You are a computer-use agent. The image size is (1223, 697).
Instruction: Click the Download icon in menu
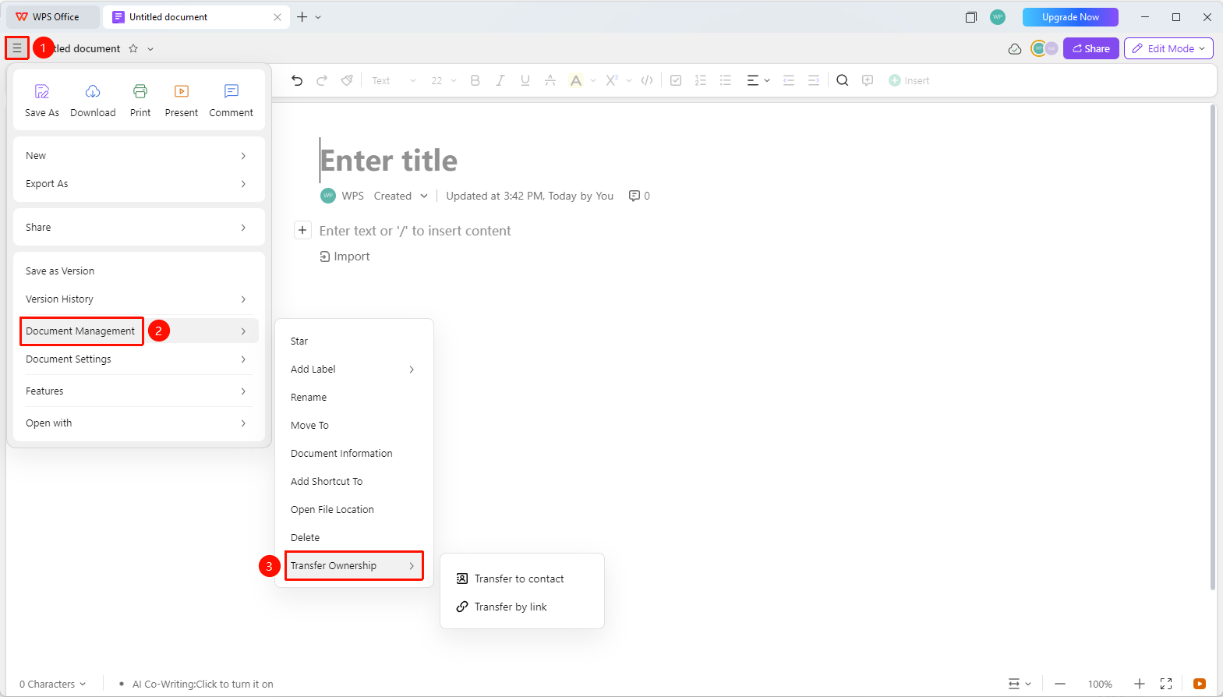pos(93,92)
